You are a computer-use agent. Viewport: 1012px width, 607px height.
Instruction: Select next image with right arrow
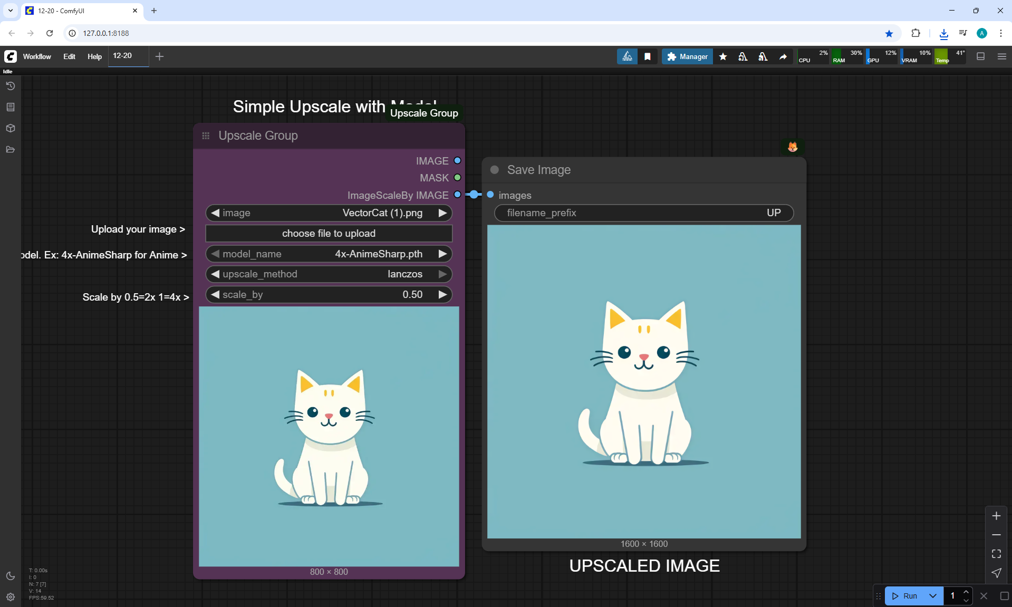442,213
